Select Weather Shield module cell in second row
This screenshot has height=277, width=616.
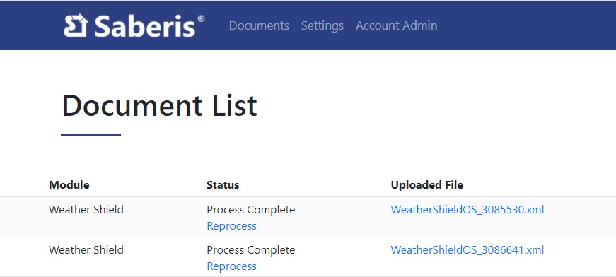click(x=86, y=249)
